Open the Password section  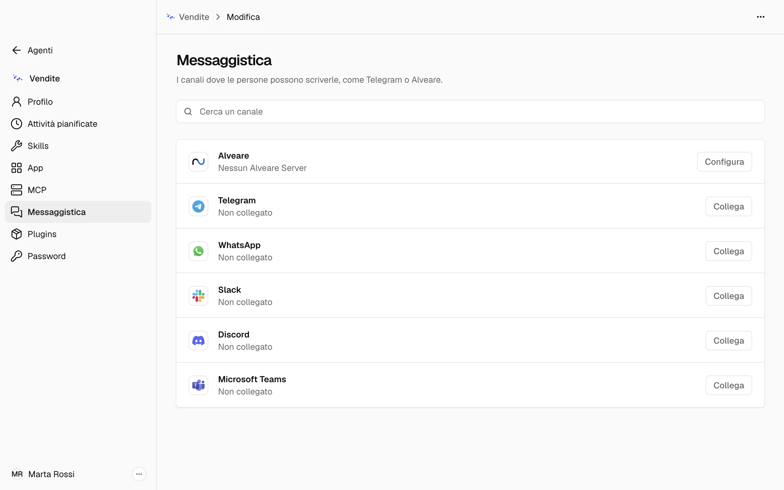click(78, 256)
